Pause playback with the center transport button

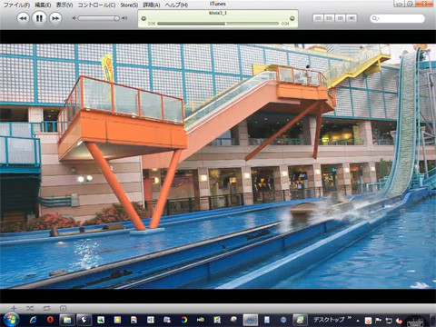[39, 18]
